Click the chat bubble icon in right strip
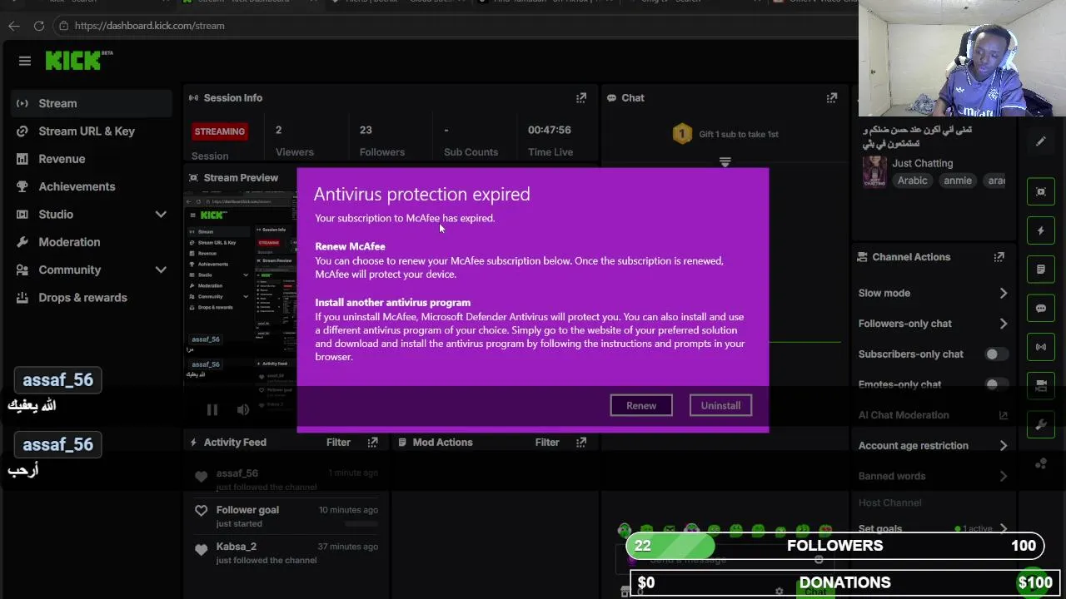This screenshot has height=599, width=1066. click(1041, 309)
